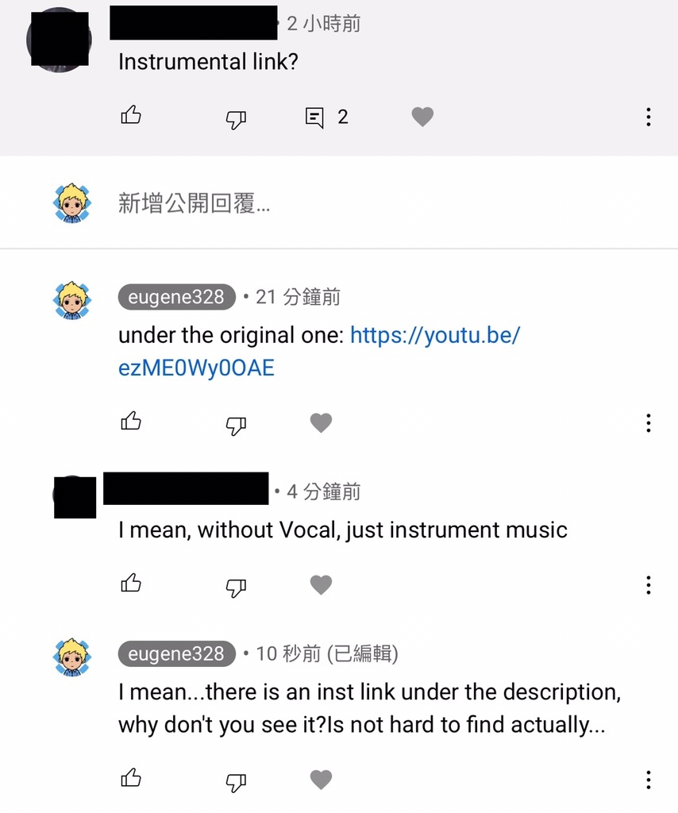Screen dimensions: 678x813
Task: Open options for the latest eugene328 reply
Action: coord(649,780)
